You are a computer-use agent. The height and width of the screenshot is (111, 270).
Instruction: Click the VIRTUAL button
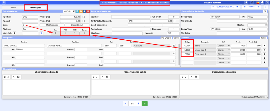point(67,11)
